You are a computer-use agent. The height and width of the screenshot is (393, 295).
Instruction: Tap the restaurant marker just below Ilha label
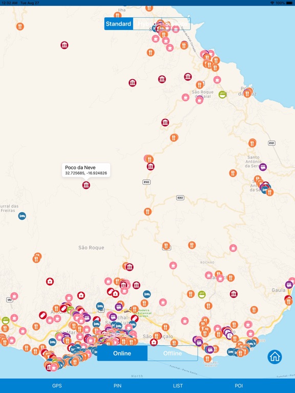click(x=118, y=15)
